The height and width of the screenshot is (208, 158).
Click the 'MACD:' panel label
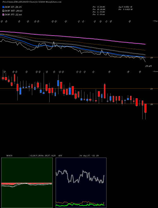9,156
